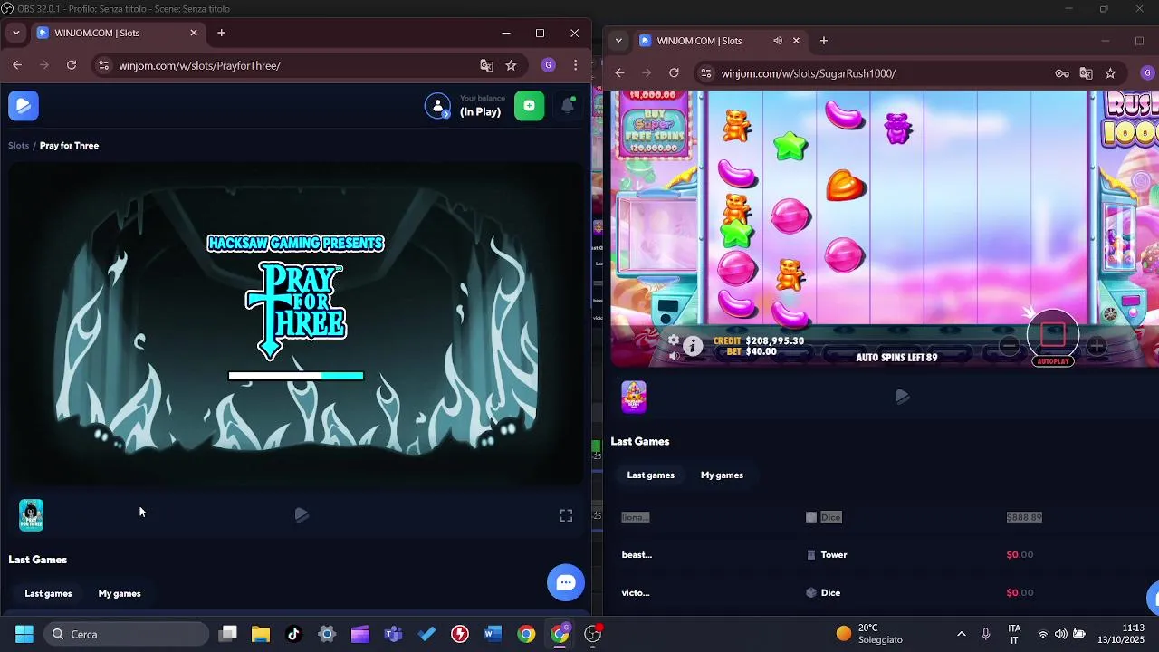Open the weather widget showing 20°C Soleggiato

click(x=871, y=634)
